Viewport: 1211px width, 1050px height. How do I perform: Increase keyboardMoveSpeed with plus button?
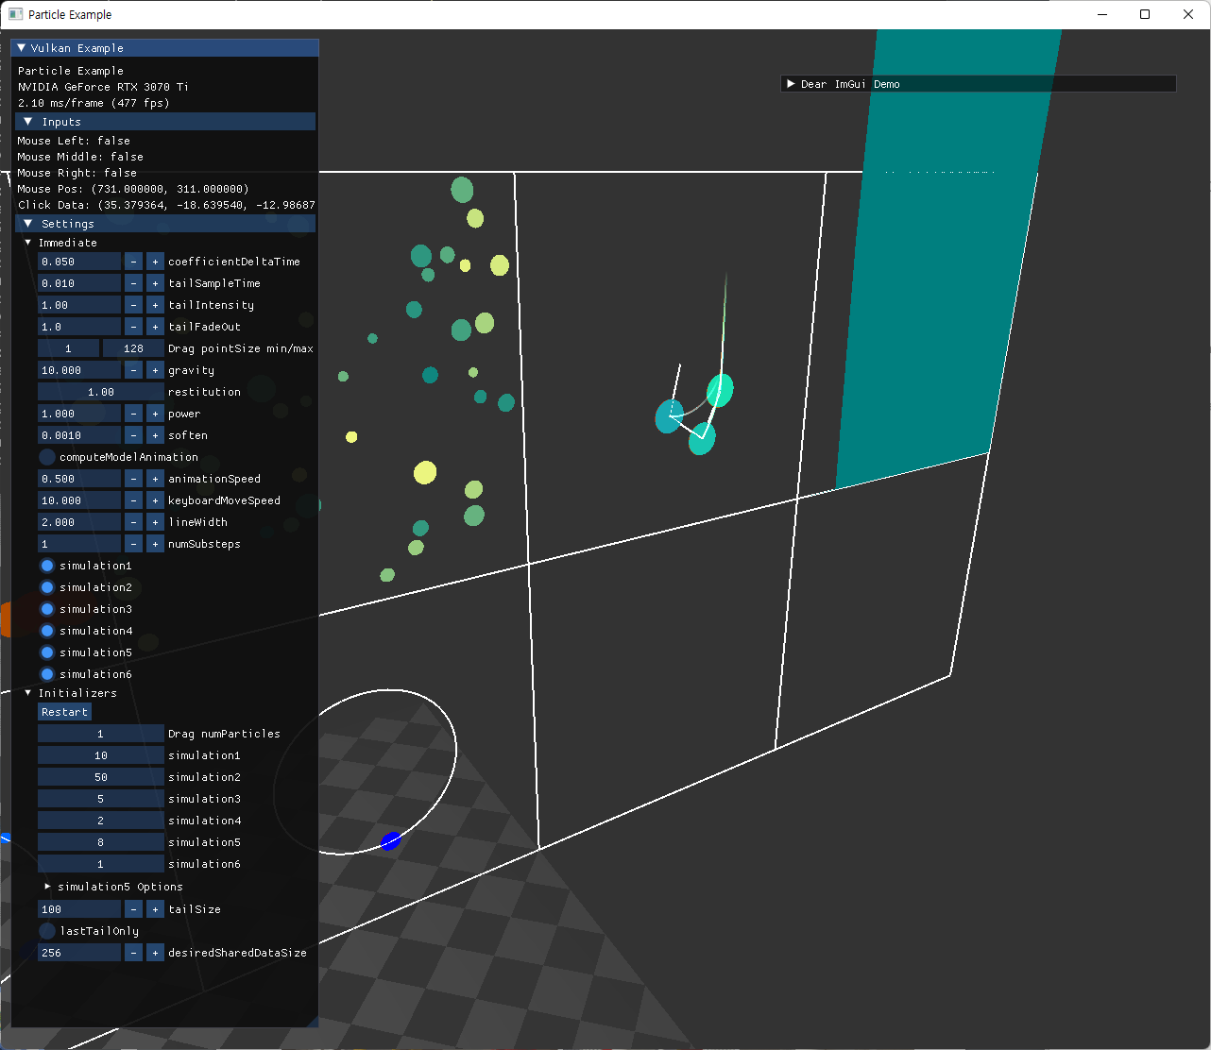pyautogui.click(x=155, y=500)
